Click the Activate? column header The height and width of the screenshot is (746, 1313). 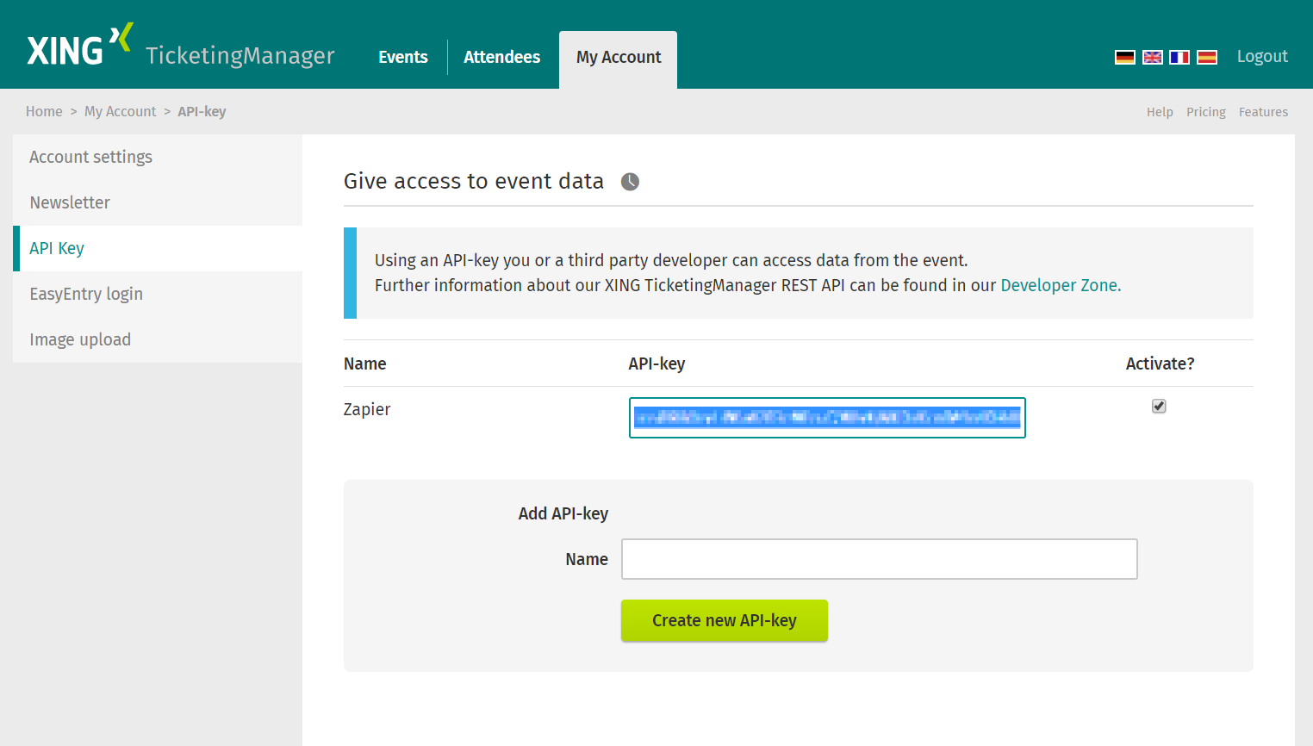1160,364
